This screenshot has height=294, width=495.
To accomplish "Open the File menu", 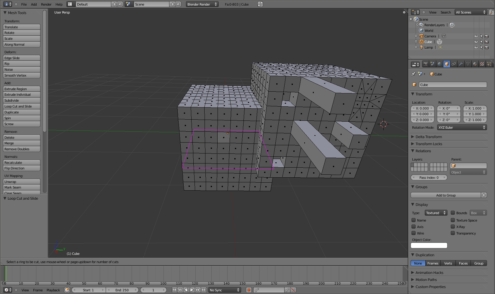I will 24,4.
